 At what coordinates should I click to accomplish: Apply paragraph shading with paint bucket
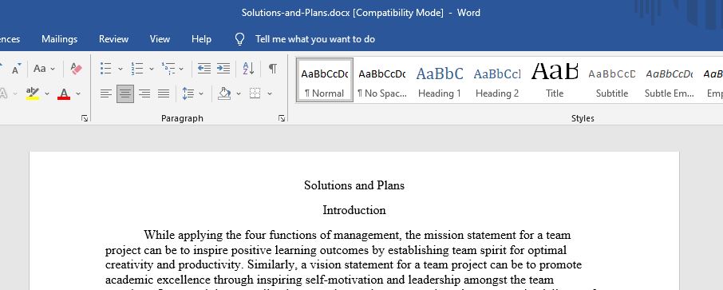(224, 93)
